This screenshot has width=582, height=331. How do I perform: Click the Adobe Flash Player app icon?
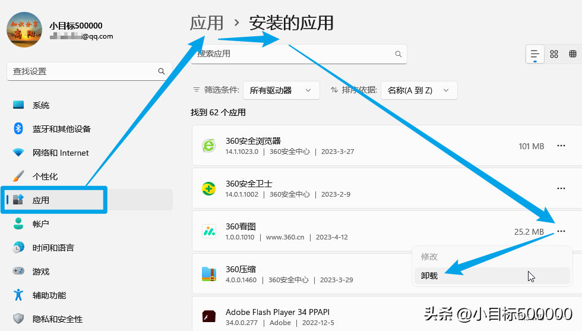209,317
